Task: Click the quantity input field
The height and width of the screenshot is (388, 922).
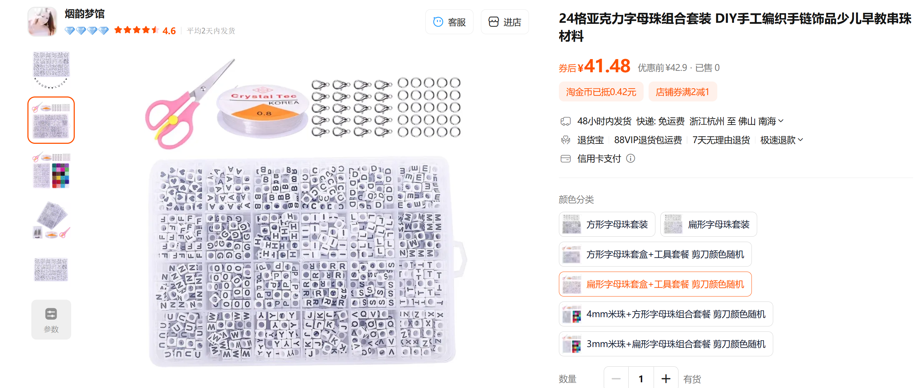Action: (641, 378)
